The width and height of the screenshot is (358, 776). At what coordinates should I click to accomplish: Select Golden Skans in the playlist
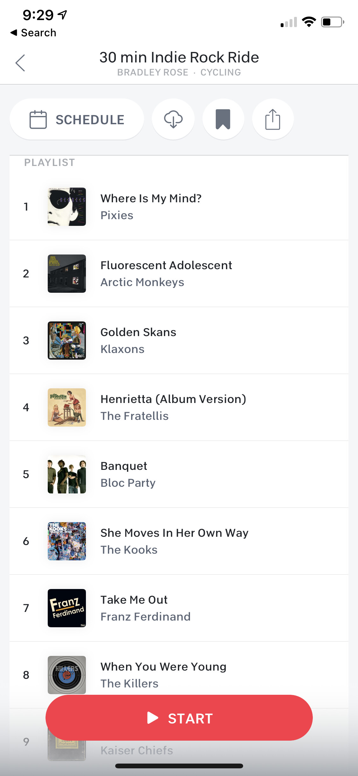click(138, 332)
